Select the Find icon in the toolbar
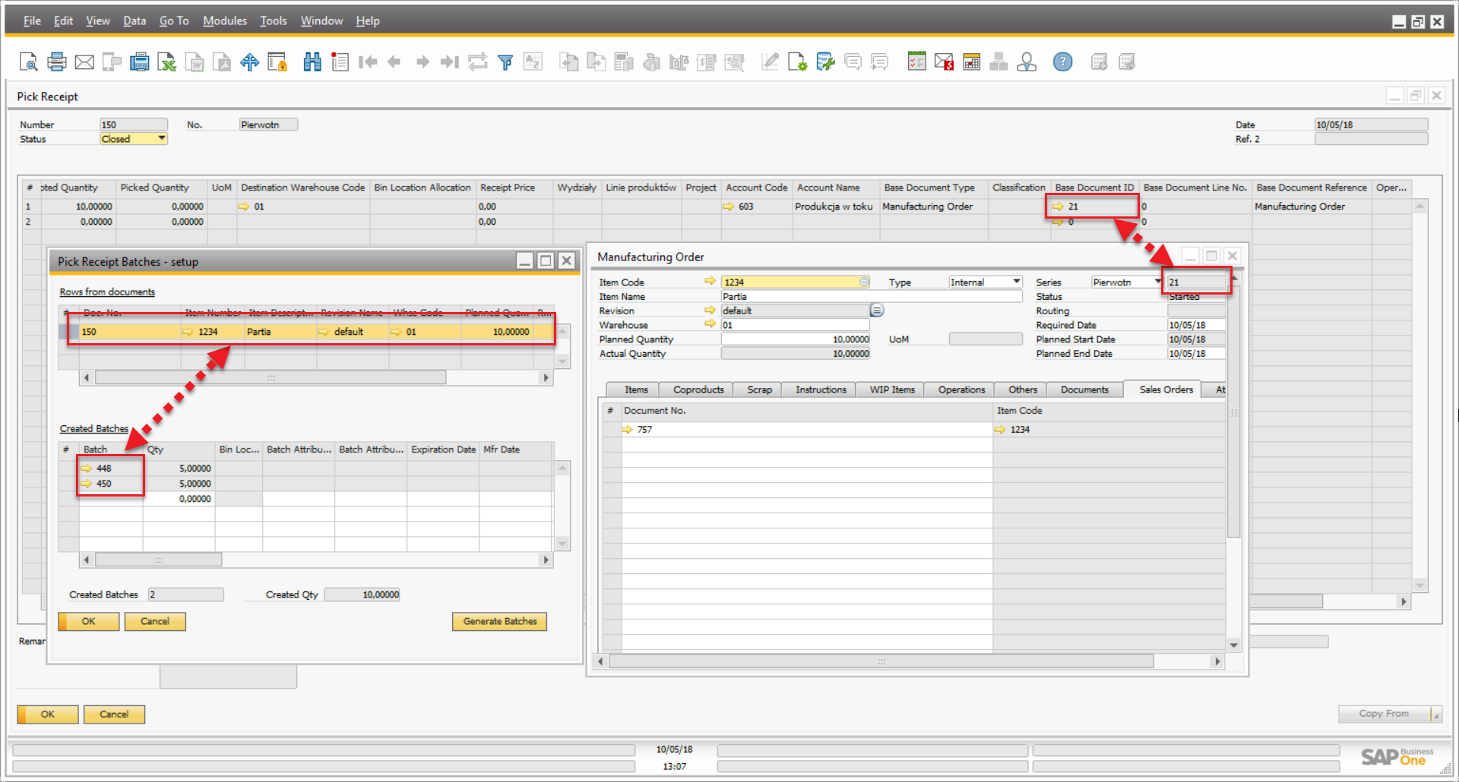The width and height of the screenshot is (1459, 782). click(312, 61)
